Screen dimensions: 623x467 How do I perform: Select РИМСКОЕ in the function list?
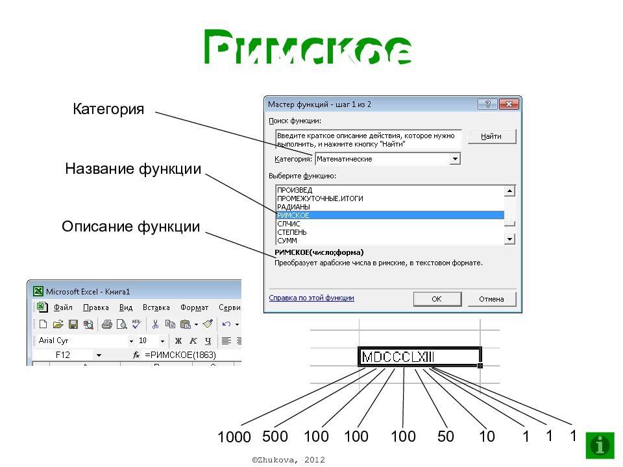click(x=390, y=215)
